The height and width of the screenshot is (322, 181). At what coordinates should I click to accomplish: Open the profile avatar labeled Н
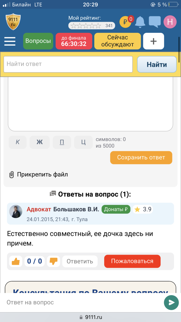(170, 21)
